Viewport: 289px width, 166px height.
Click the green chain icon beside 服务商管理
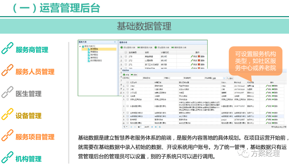pyautogui.click(x=7, y=48)
